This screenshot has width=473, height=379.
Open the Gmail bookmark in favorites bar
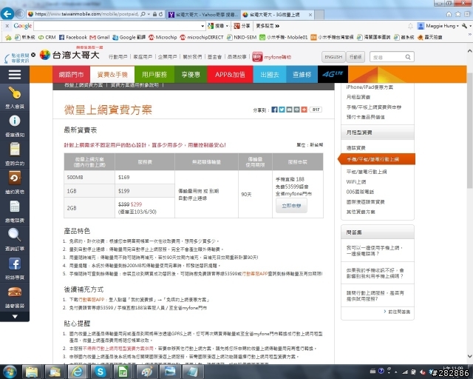pyautogui.click(x=100, y=37)
